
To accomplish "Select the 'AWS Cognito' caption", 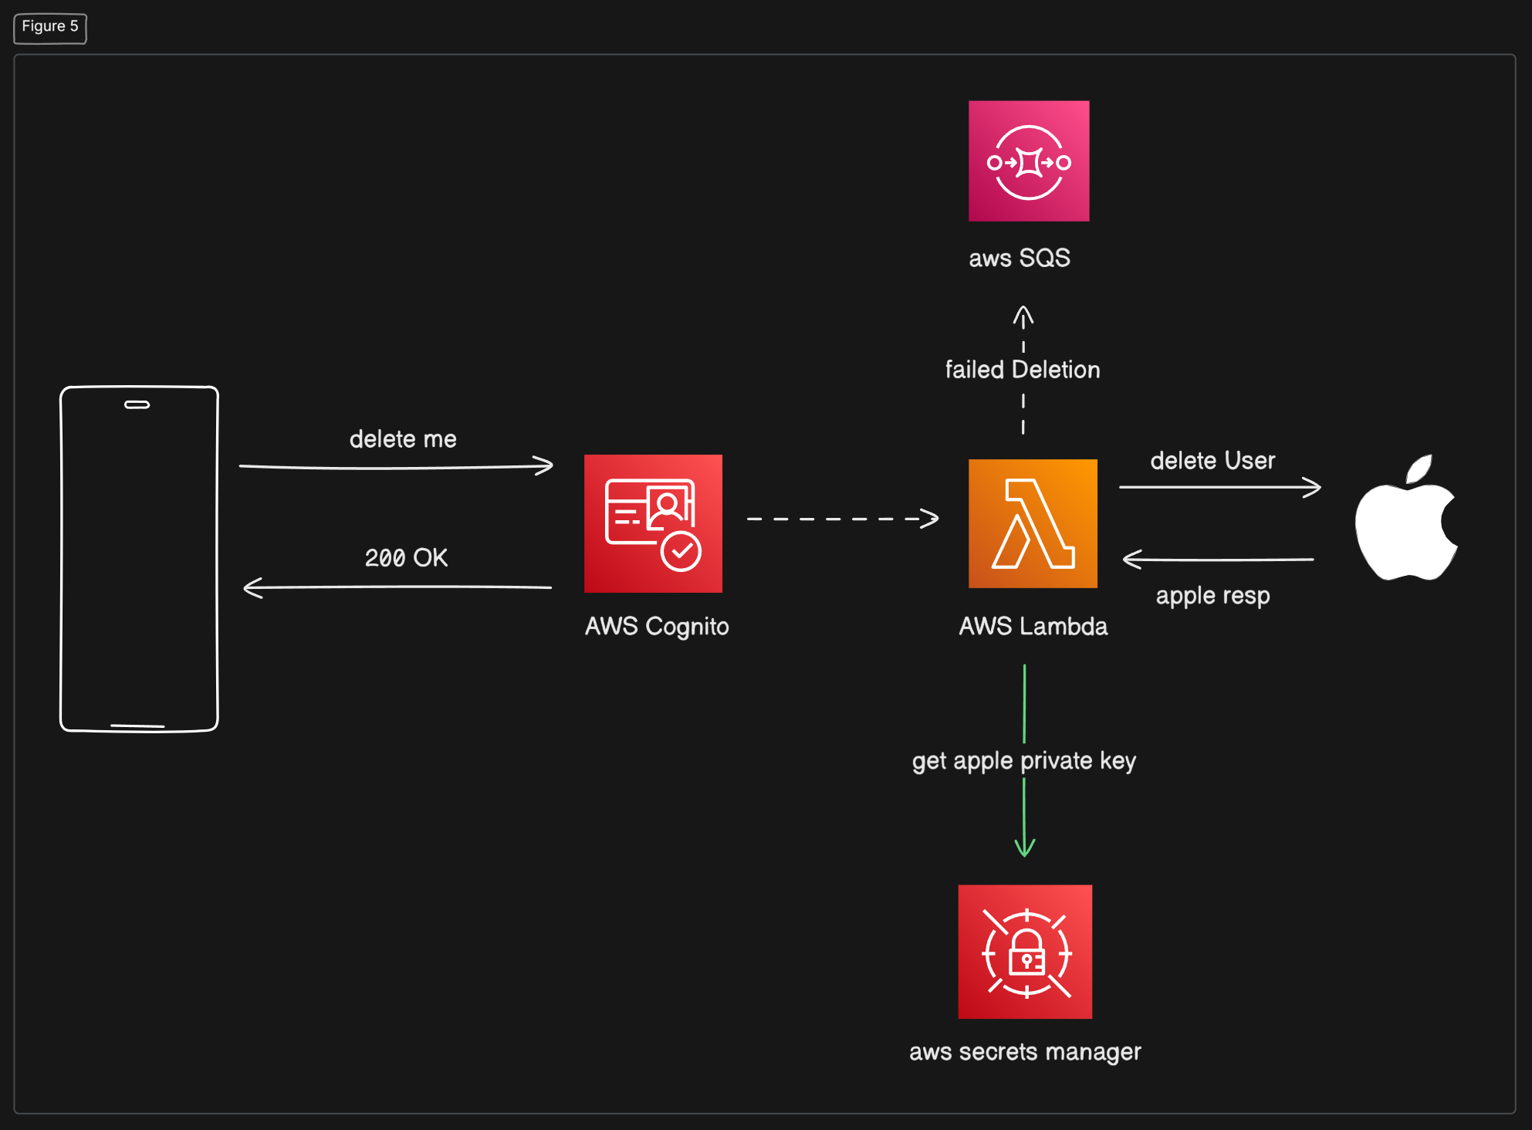I will pyautogui.click(x=657, y=626).
